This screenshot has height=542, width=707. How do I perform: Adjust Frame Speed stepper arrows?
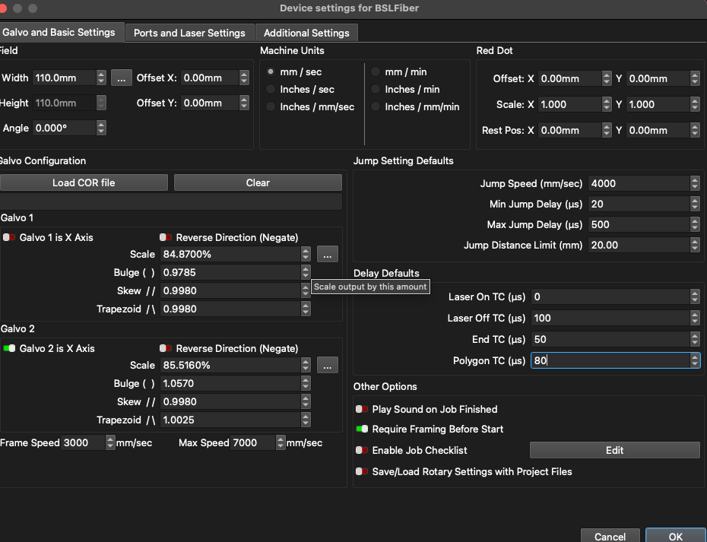(x=110, y=443)
